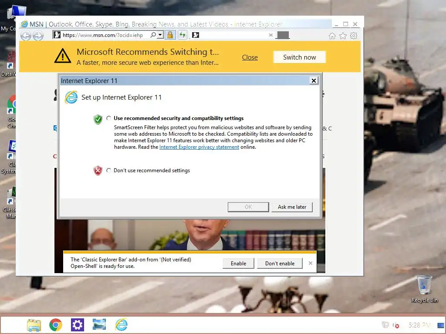The height and width of the screenshot is (334, 446).
Task: Maximize the Internet Explorer window
Action: [x=345, y=24]
